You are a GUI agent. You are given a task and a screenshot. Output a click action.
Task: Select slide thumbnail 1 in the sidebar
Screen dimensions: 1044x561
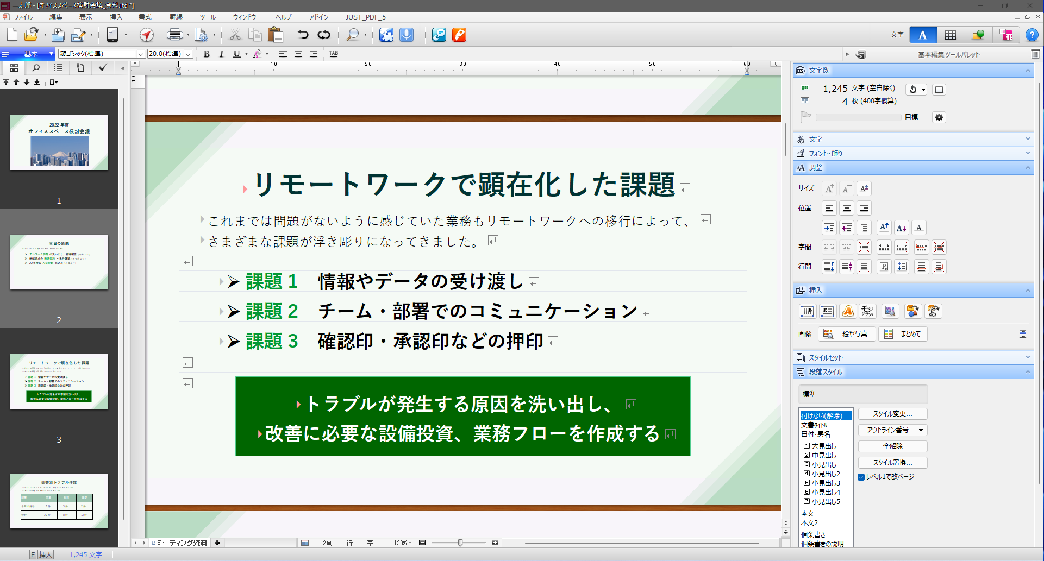point(59,143)
